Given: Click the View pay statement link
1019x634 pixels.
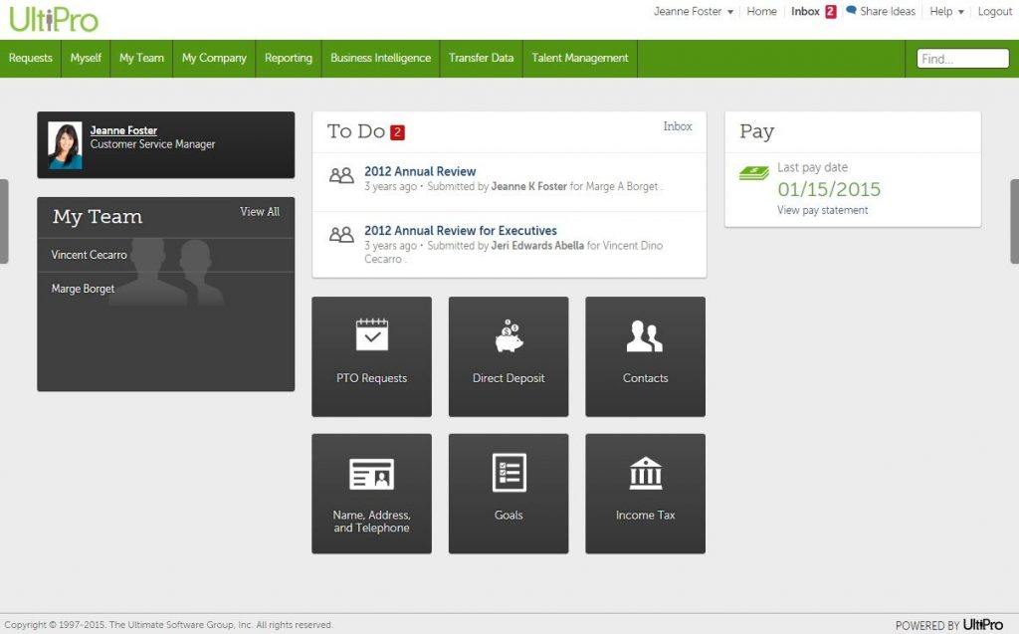Looking at the screenshot, I should 822,210.
